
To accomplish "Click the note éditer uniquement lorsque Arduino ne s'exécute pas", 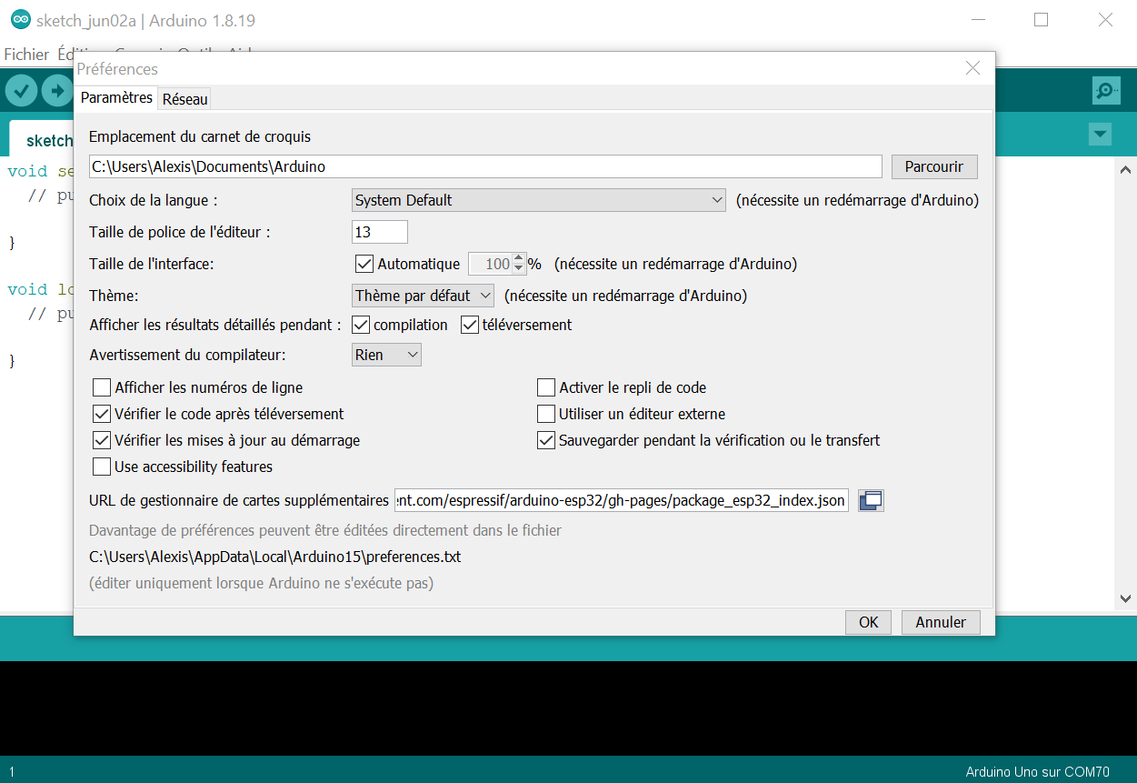I will click(x=261, y=583).
